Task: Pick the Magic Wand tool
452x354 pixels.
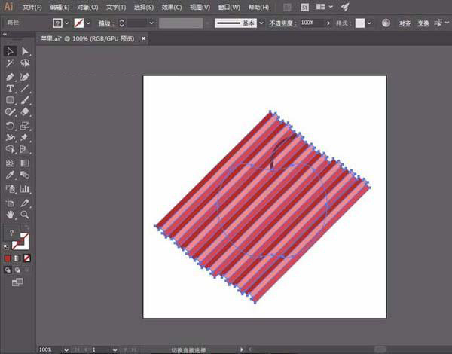Action: click(x=11, y=63)
